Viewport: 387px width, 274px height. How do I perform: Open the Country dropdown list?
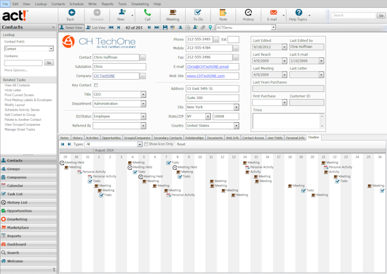(x=236, y=125)
